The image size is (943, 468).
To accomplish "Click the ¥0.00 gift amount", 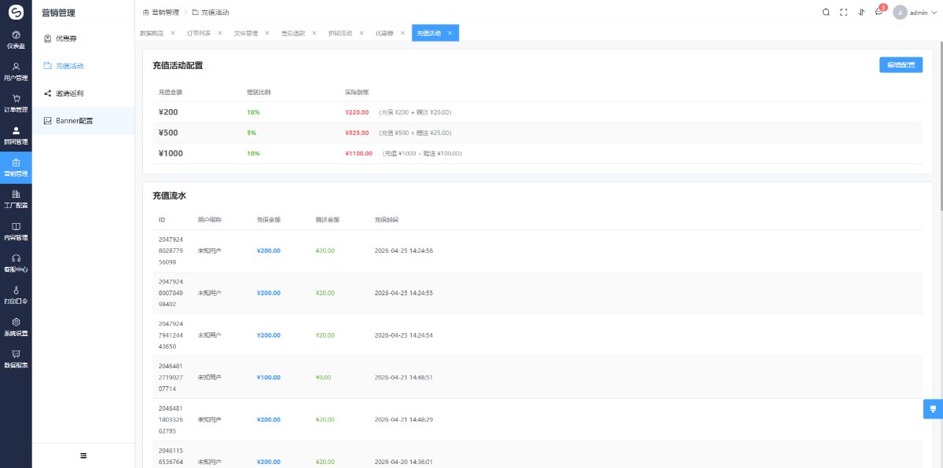I will (x=323, y=378).
